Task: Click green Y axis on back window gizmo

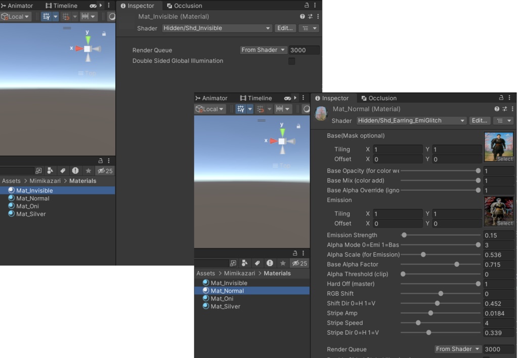Action: coord(88,39)
